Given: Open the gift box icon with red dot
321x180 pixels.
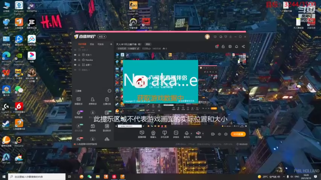Looking at the screenshot, I should click(x=217, y=46).
